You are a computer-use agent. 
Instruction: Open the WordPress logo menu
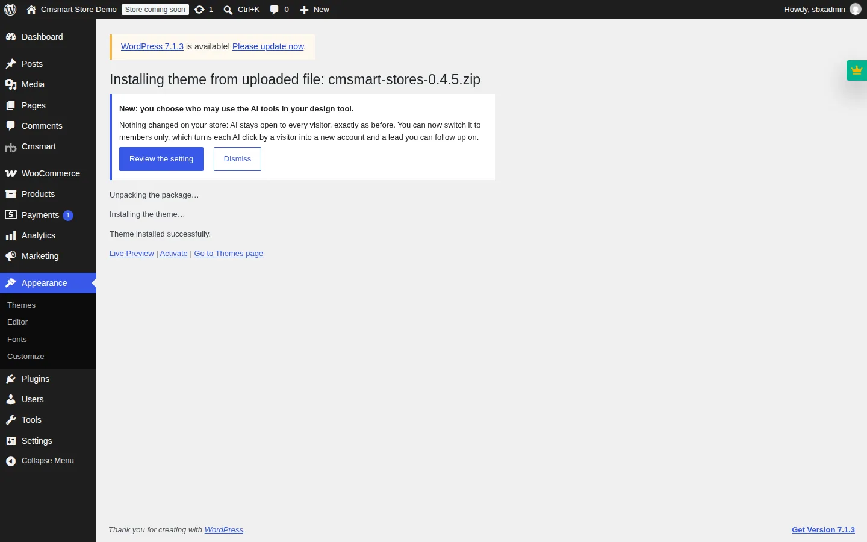[10, 10]
